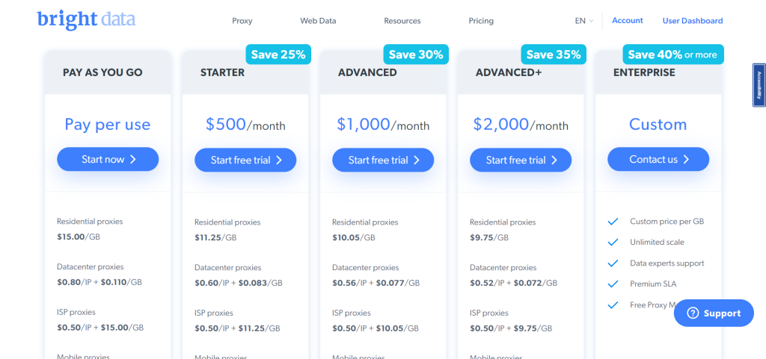The width and height of the screenshot is (766, 359).
Task: Click the Save 40% or more badge
Action: 672,54
